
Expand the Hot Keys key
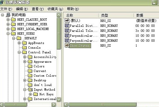(30, 94)
